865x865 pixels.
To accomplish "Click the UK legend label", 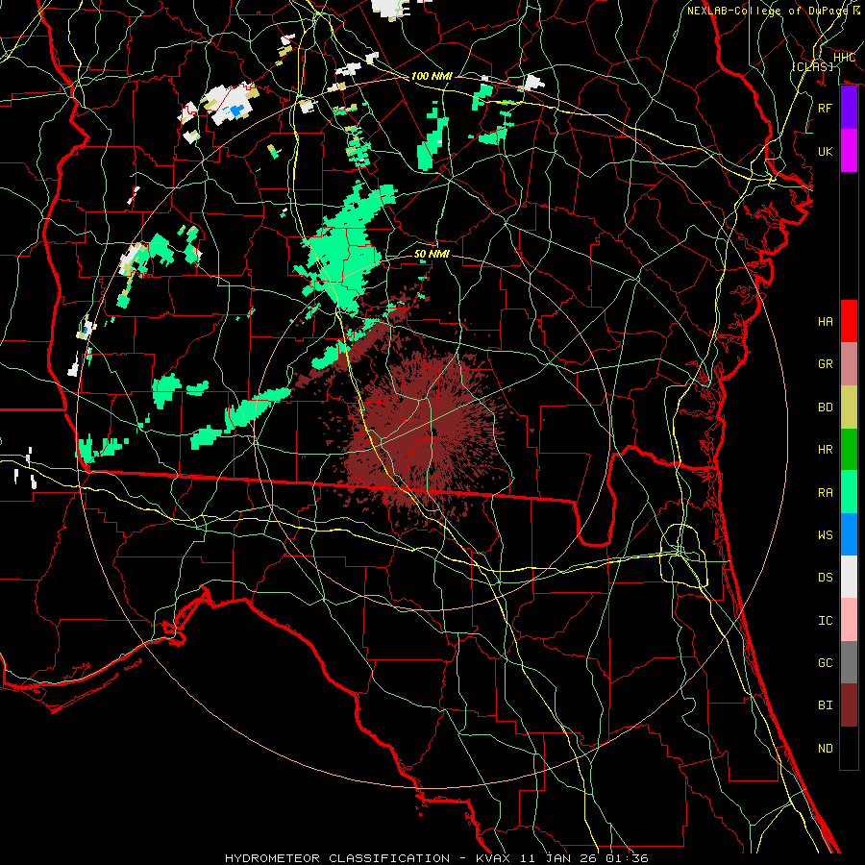I will (x=825, y=152).
